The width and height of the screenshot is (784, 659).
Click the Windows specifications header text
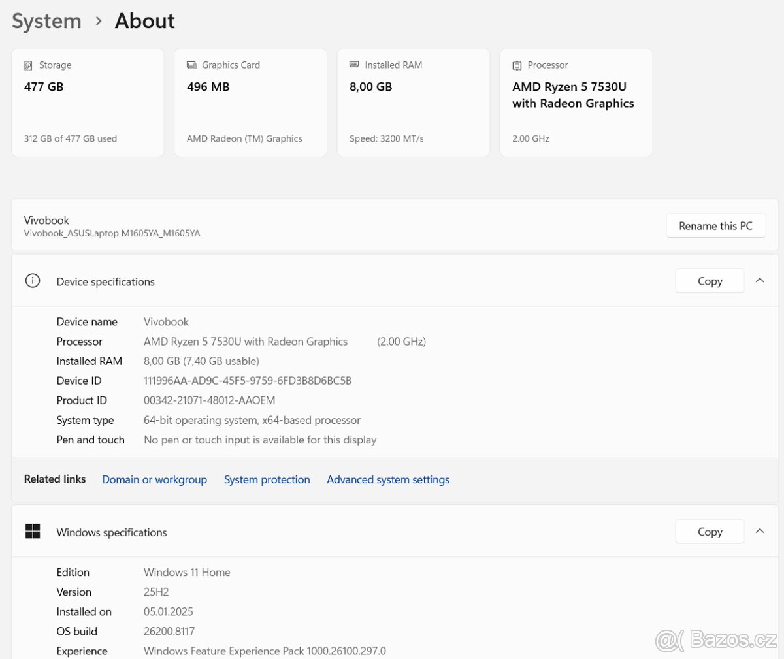tap(112, 532)
